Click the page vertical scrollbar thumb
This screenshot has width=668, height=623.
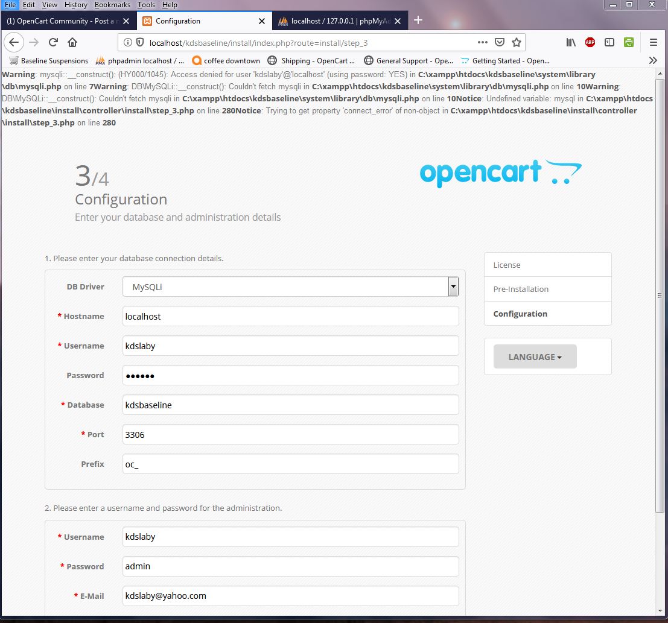660,295
